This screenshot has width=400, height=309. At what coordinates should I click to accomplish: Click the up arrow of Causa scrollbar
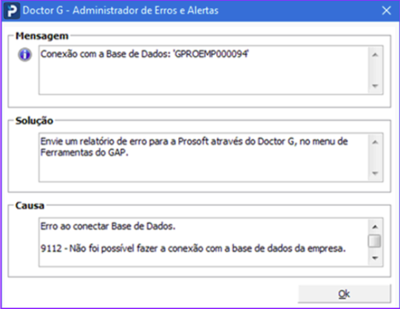tap(375, 227)
